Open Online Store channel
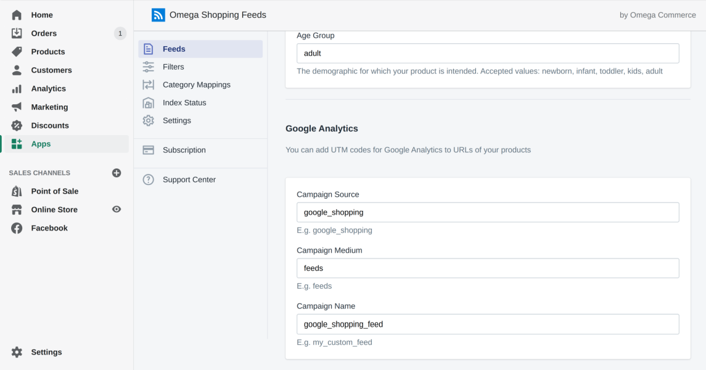 pos(54,210)
